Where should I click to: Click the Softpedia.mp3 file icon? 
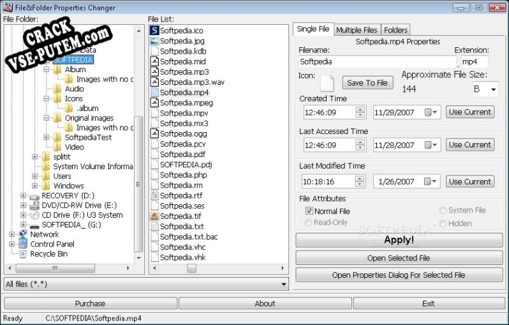[154, 72]
